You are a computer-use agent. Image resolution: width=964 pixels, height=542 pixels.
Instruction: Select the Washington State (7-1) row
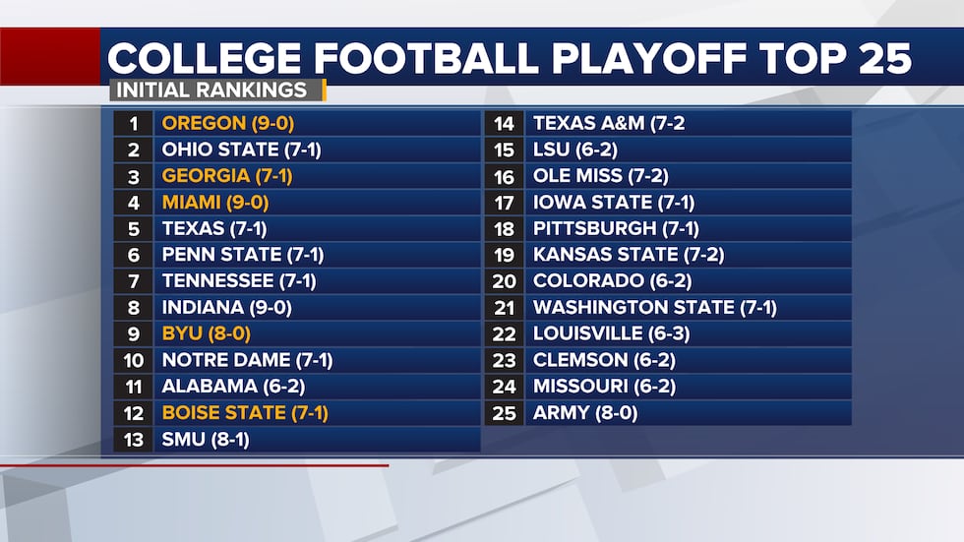click(668, 307)
